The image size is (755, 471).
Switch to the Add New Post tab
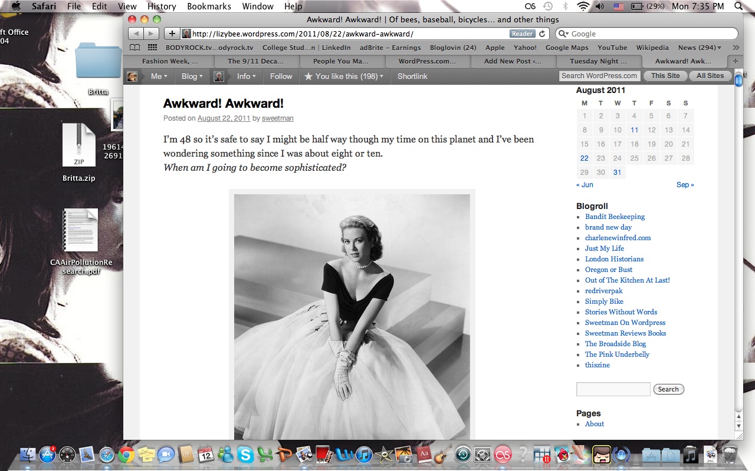coord(512,61)
